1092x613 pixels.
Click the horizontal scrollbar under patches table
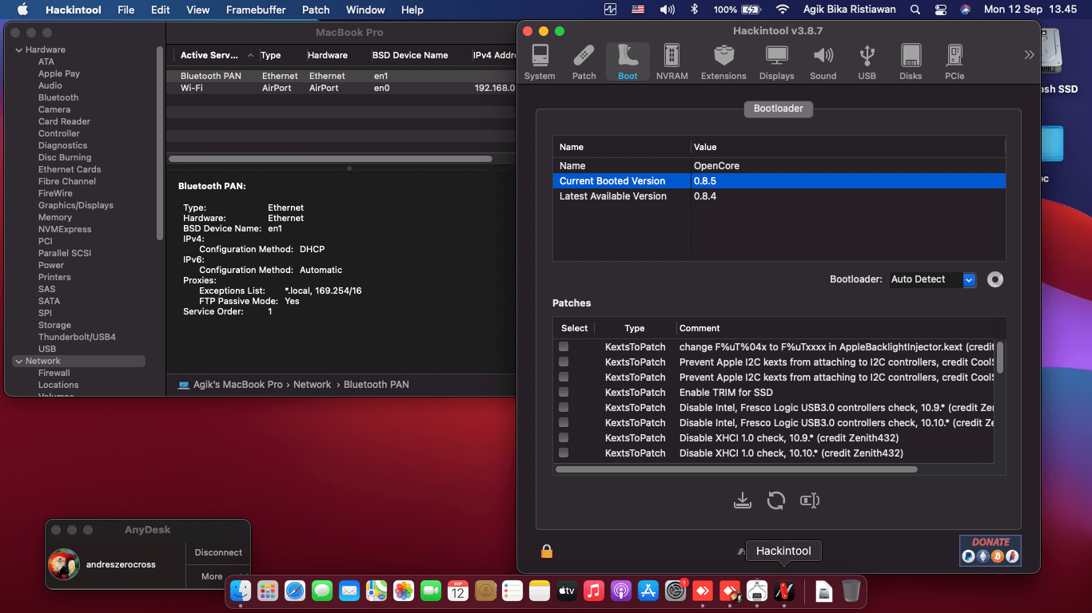click(x=735, y=469)
